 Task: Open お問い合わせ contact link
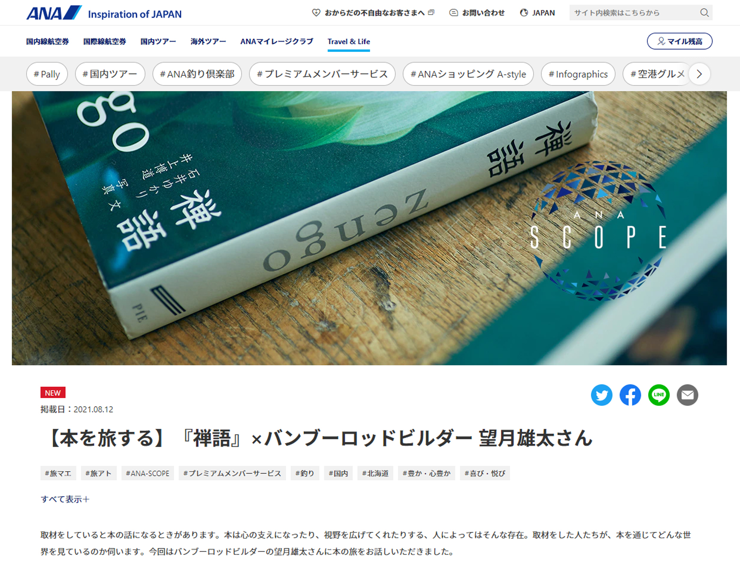pyautogui.click(x=477, y=13)
